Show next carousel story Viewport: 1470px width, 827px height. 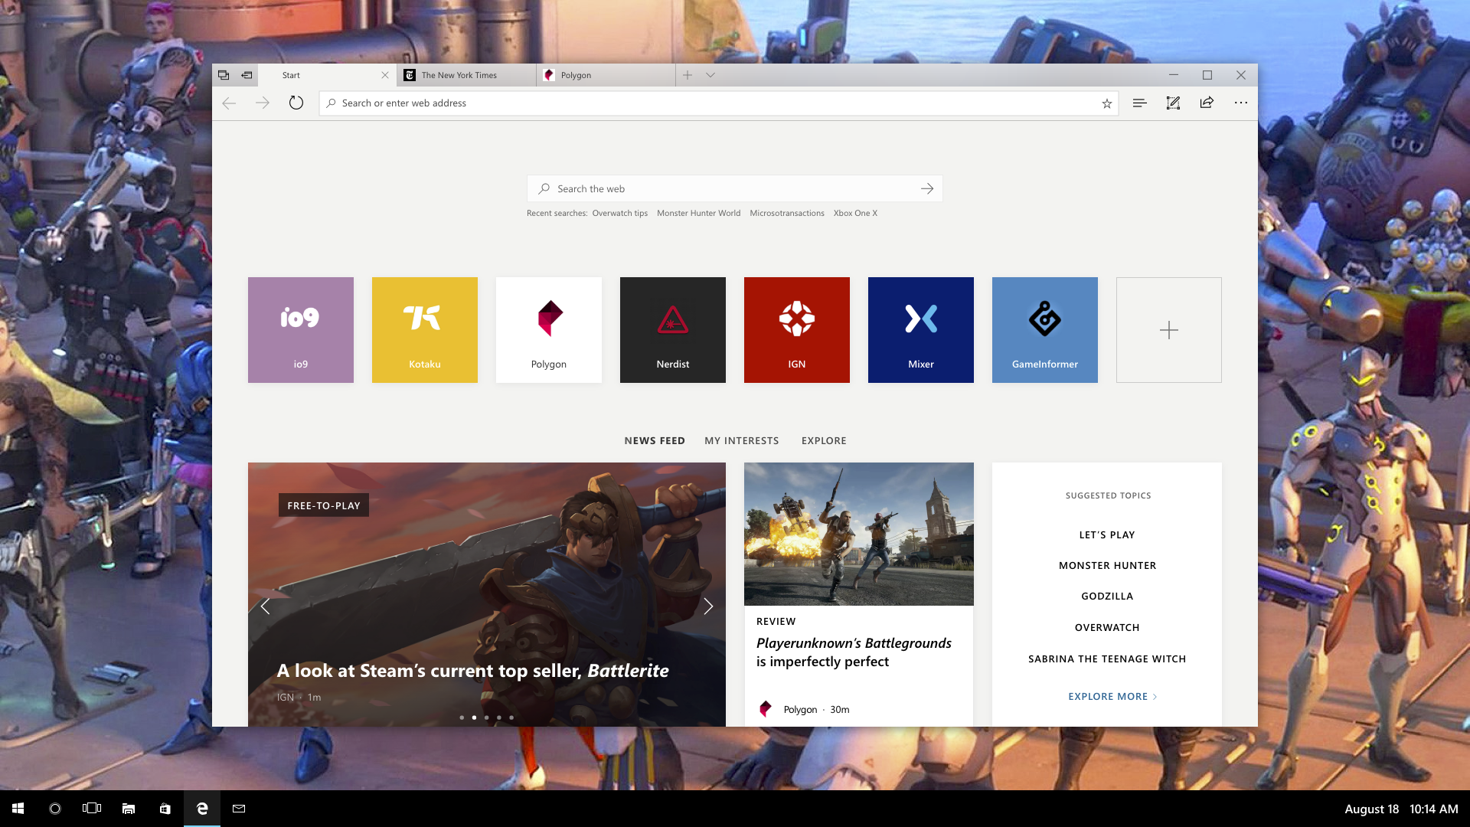[708, 606]
